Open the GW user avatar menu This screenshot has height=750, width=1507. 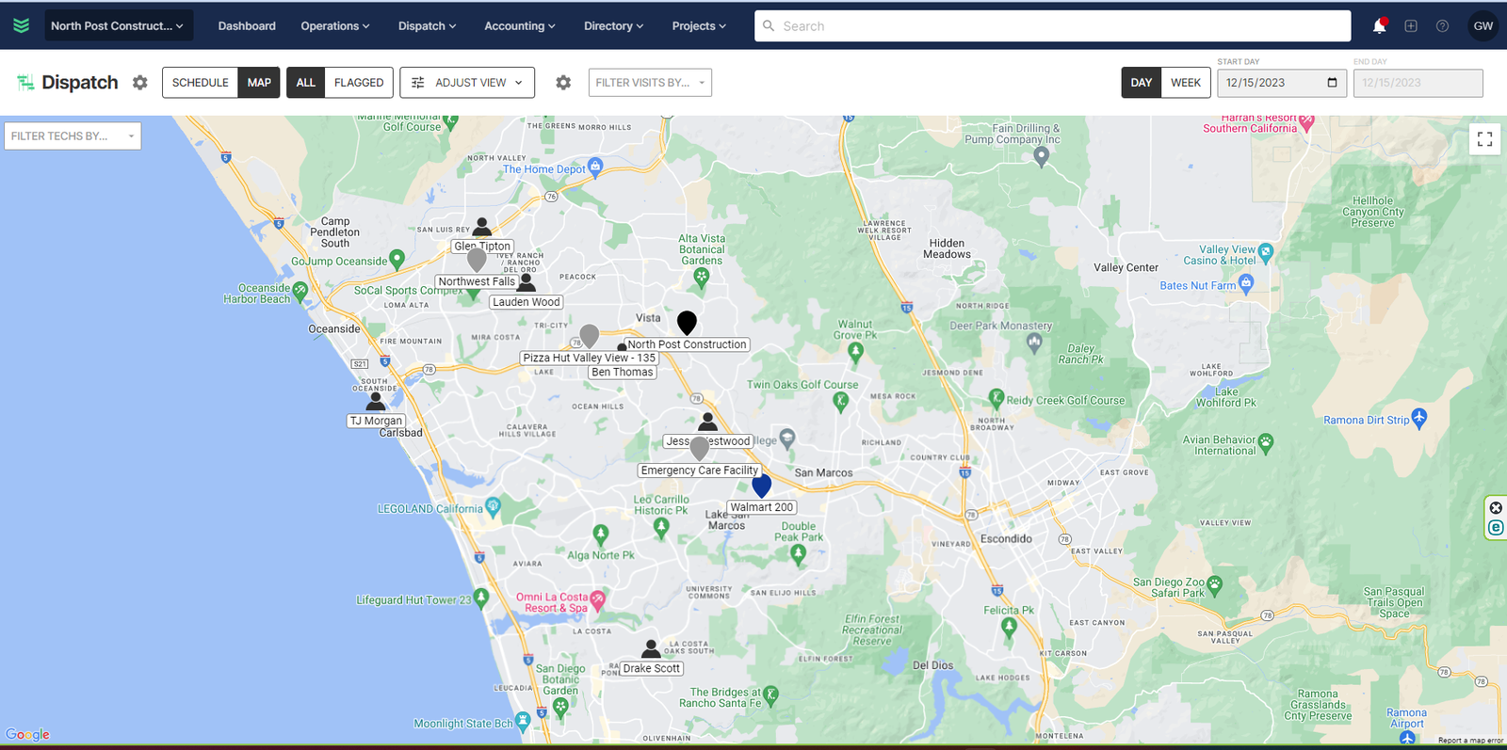coord(1483,26)
